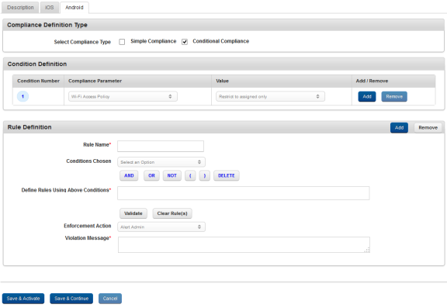The width and height of the screenshot is (447, 308).
Task: Remove the condition row in Condition Definition
Action: (394, 96)
